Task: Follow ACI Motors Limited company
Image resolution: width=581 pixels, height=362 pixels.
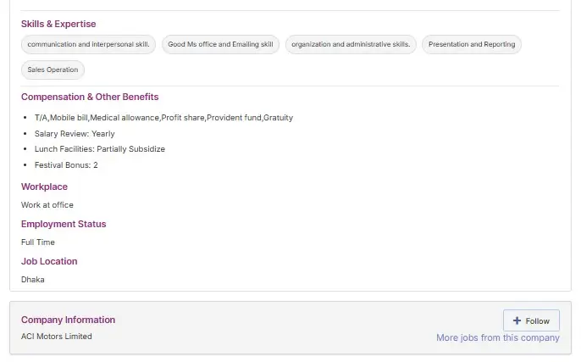Action: [531, 321]
